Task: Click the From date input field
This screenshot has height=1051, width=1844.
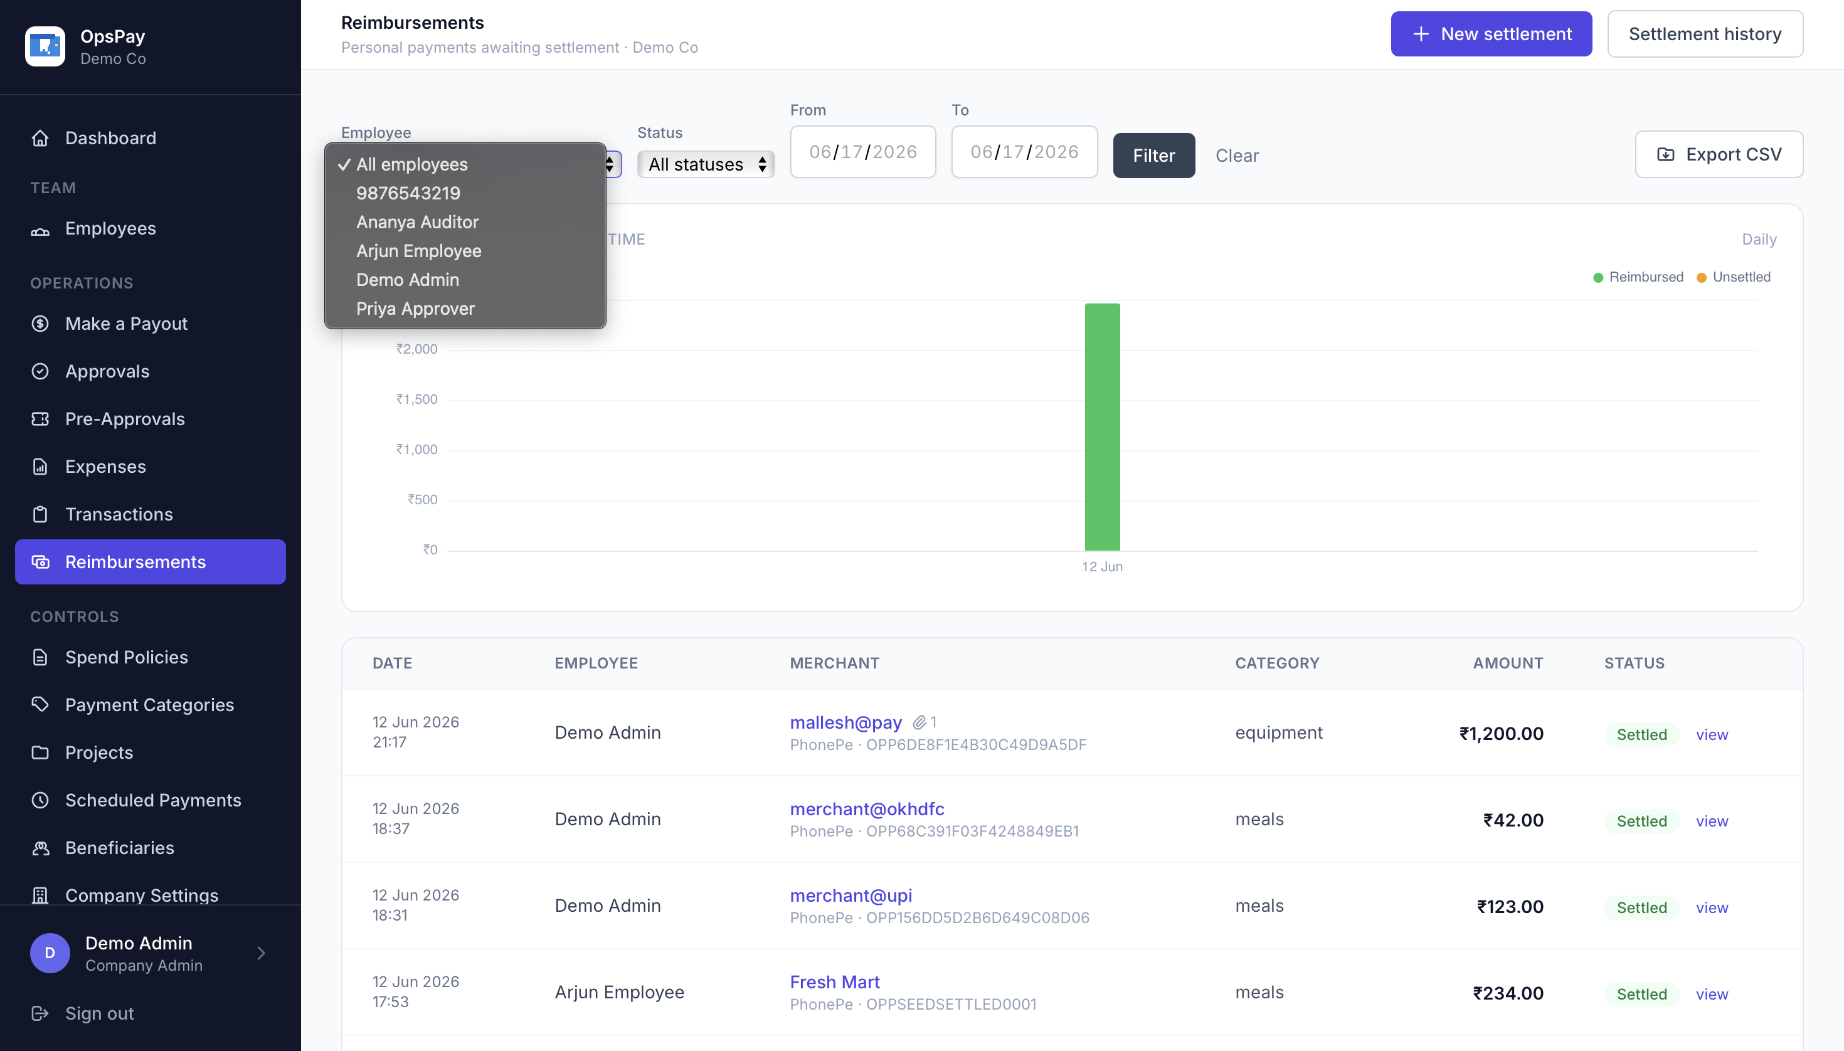Action: pyautogui.click(x=863, y=152)
